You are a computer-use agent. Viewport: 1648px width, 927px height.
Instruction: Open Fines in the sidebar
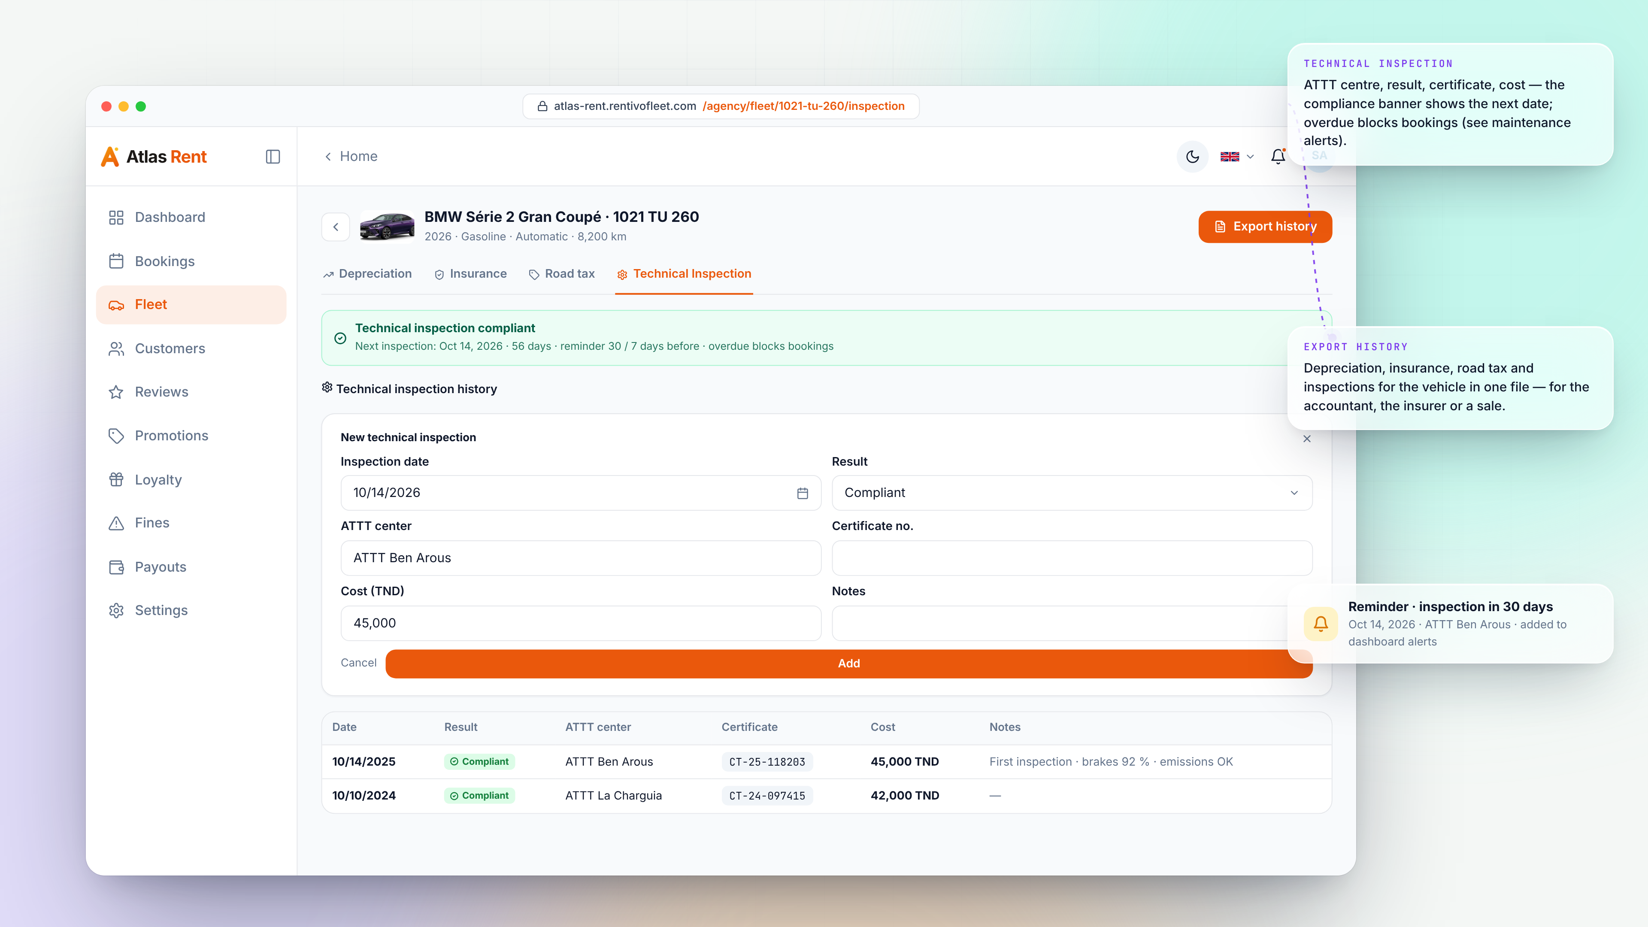click(x=191, y=523)
